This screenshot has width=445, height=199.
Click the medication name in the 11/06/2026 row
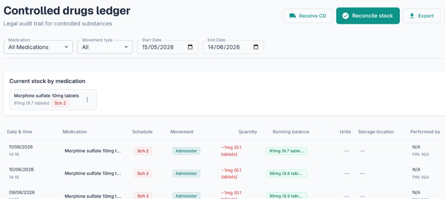[93, 151]
